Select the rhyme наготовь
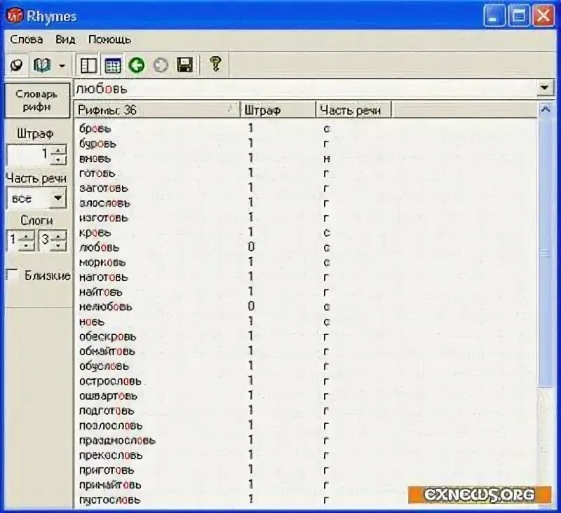 104,278
